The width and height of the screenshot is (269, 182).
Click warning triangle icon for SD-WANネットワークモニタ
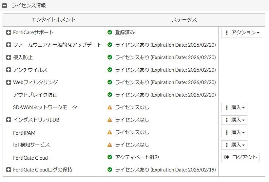110,107
